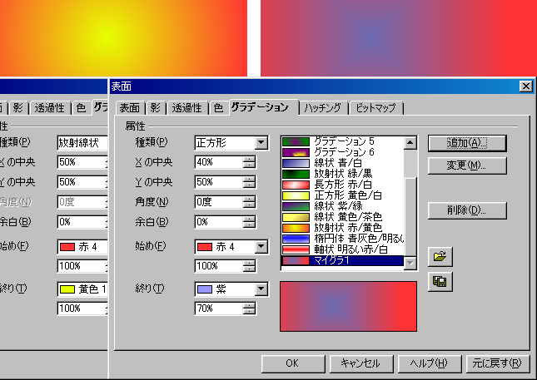
Task: Click the 角度 angle field showing 0度
Action: [218, 202]
